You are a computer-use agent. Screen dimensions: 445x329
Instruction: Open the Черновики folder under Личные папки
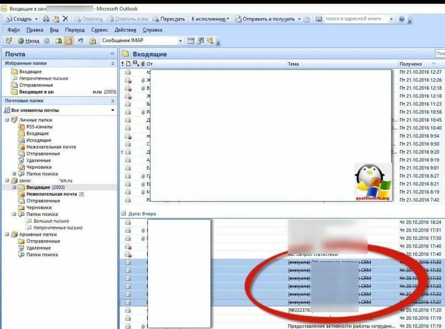[x=39, y=167]
